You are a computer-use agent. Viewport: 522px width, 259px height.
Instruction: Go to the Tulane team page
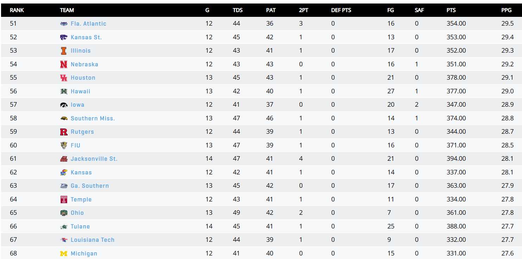click(x=80, y=226)
